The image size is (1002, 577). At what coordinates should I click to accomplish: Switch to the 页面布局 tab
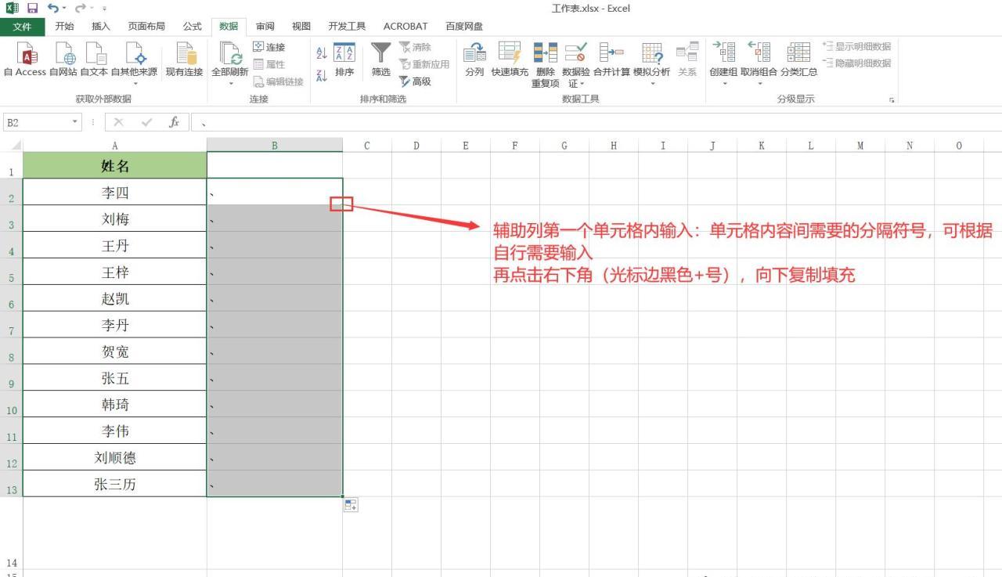pyautogui.click(x=146, y=27)
